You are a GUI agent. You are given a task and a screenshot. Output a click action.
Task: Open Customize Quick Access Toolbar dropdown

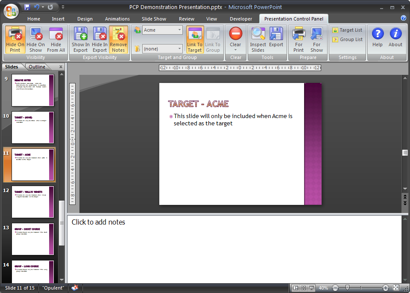tap(63, 7)
